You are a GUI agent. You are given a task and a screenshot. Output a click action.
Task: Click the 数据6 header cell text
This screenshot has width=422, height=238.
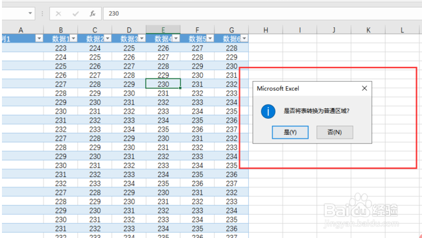[231, 39]
